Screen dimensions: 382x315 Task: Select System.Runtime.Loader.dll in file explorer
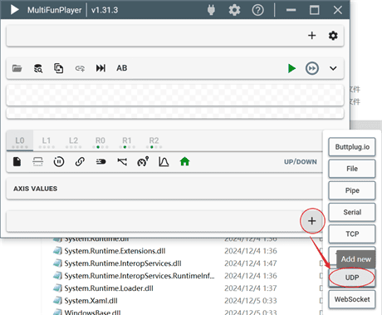tap(109, 288)
